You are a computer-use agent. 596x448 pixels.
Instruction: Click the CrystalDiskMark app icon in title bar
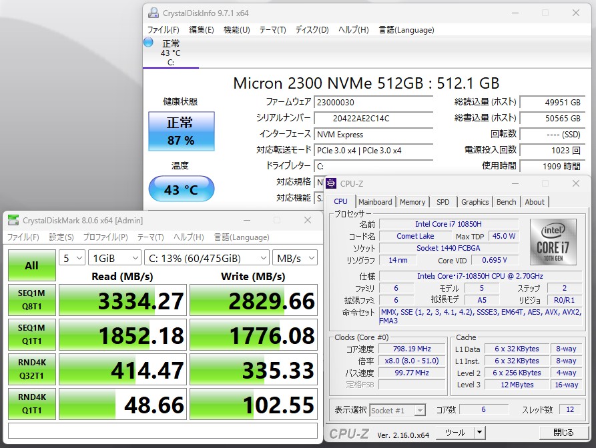[13, 221]
